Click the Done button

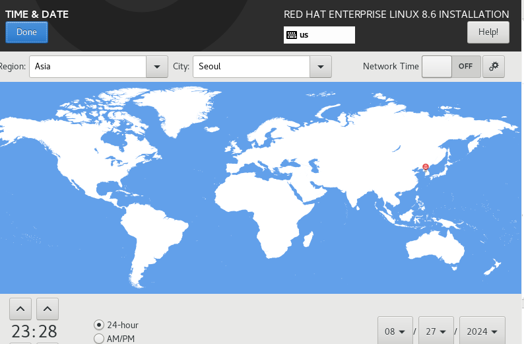(x=27, y=32)
